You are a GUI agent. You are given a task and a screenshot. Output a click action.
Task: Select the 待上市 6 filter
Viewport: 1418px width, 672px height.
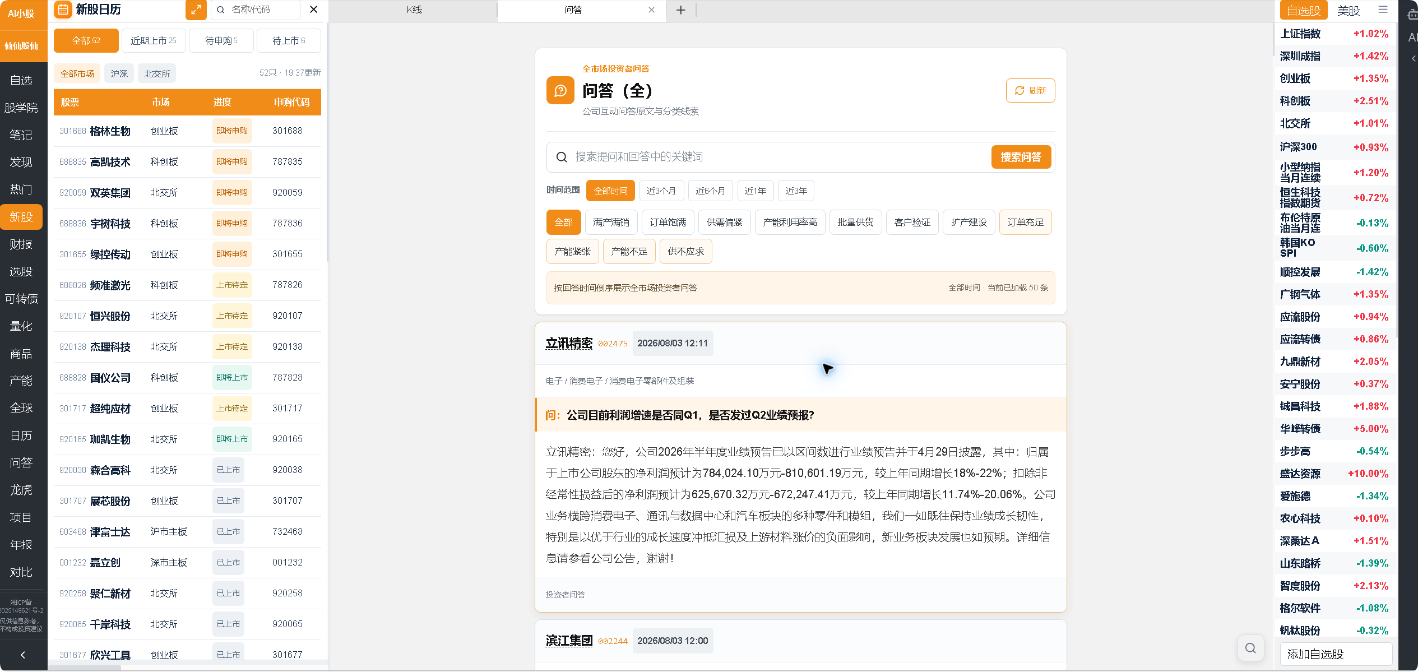tap(289, 40)
